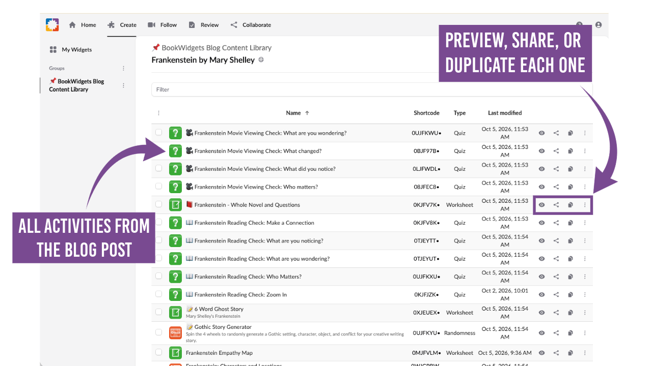Open My Widgets in the sidebar

(71, 50)
